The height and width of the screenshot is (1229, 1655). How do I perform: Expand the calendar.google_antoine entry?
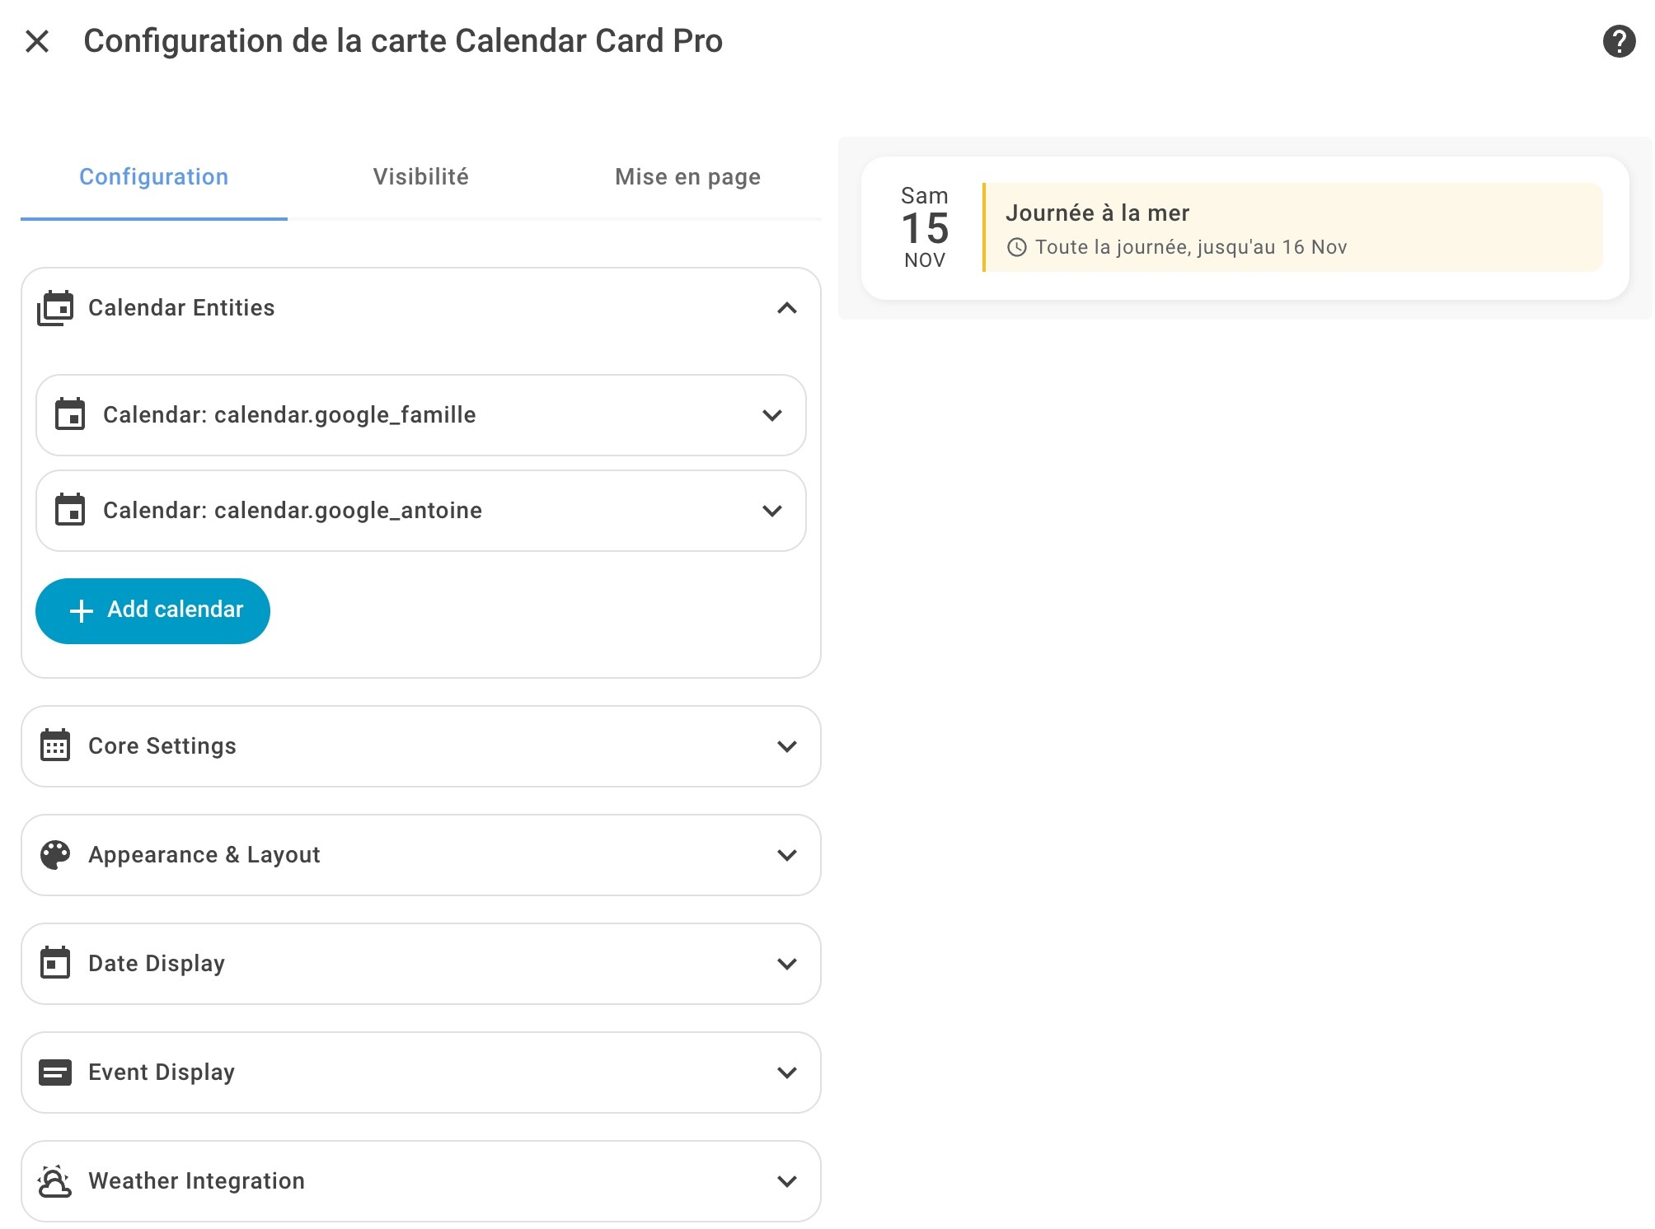pyautogui.click(x=771, y=511)
